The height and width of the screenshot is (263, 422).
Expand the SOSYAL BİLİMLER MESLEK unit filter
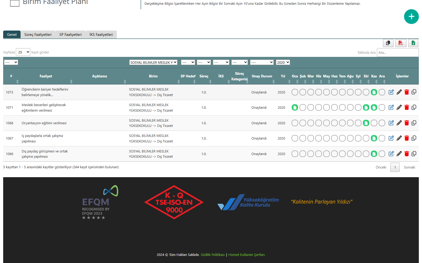point(153,62)
